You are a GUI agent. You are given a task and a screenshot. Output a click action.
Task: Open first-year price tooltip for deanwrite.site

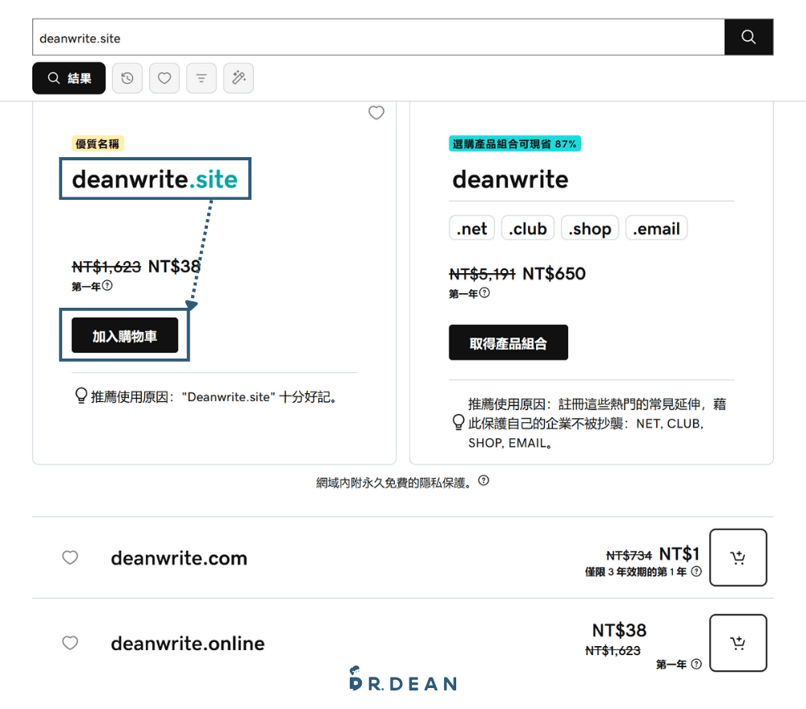[106, 285]
